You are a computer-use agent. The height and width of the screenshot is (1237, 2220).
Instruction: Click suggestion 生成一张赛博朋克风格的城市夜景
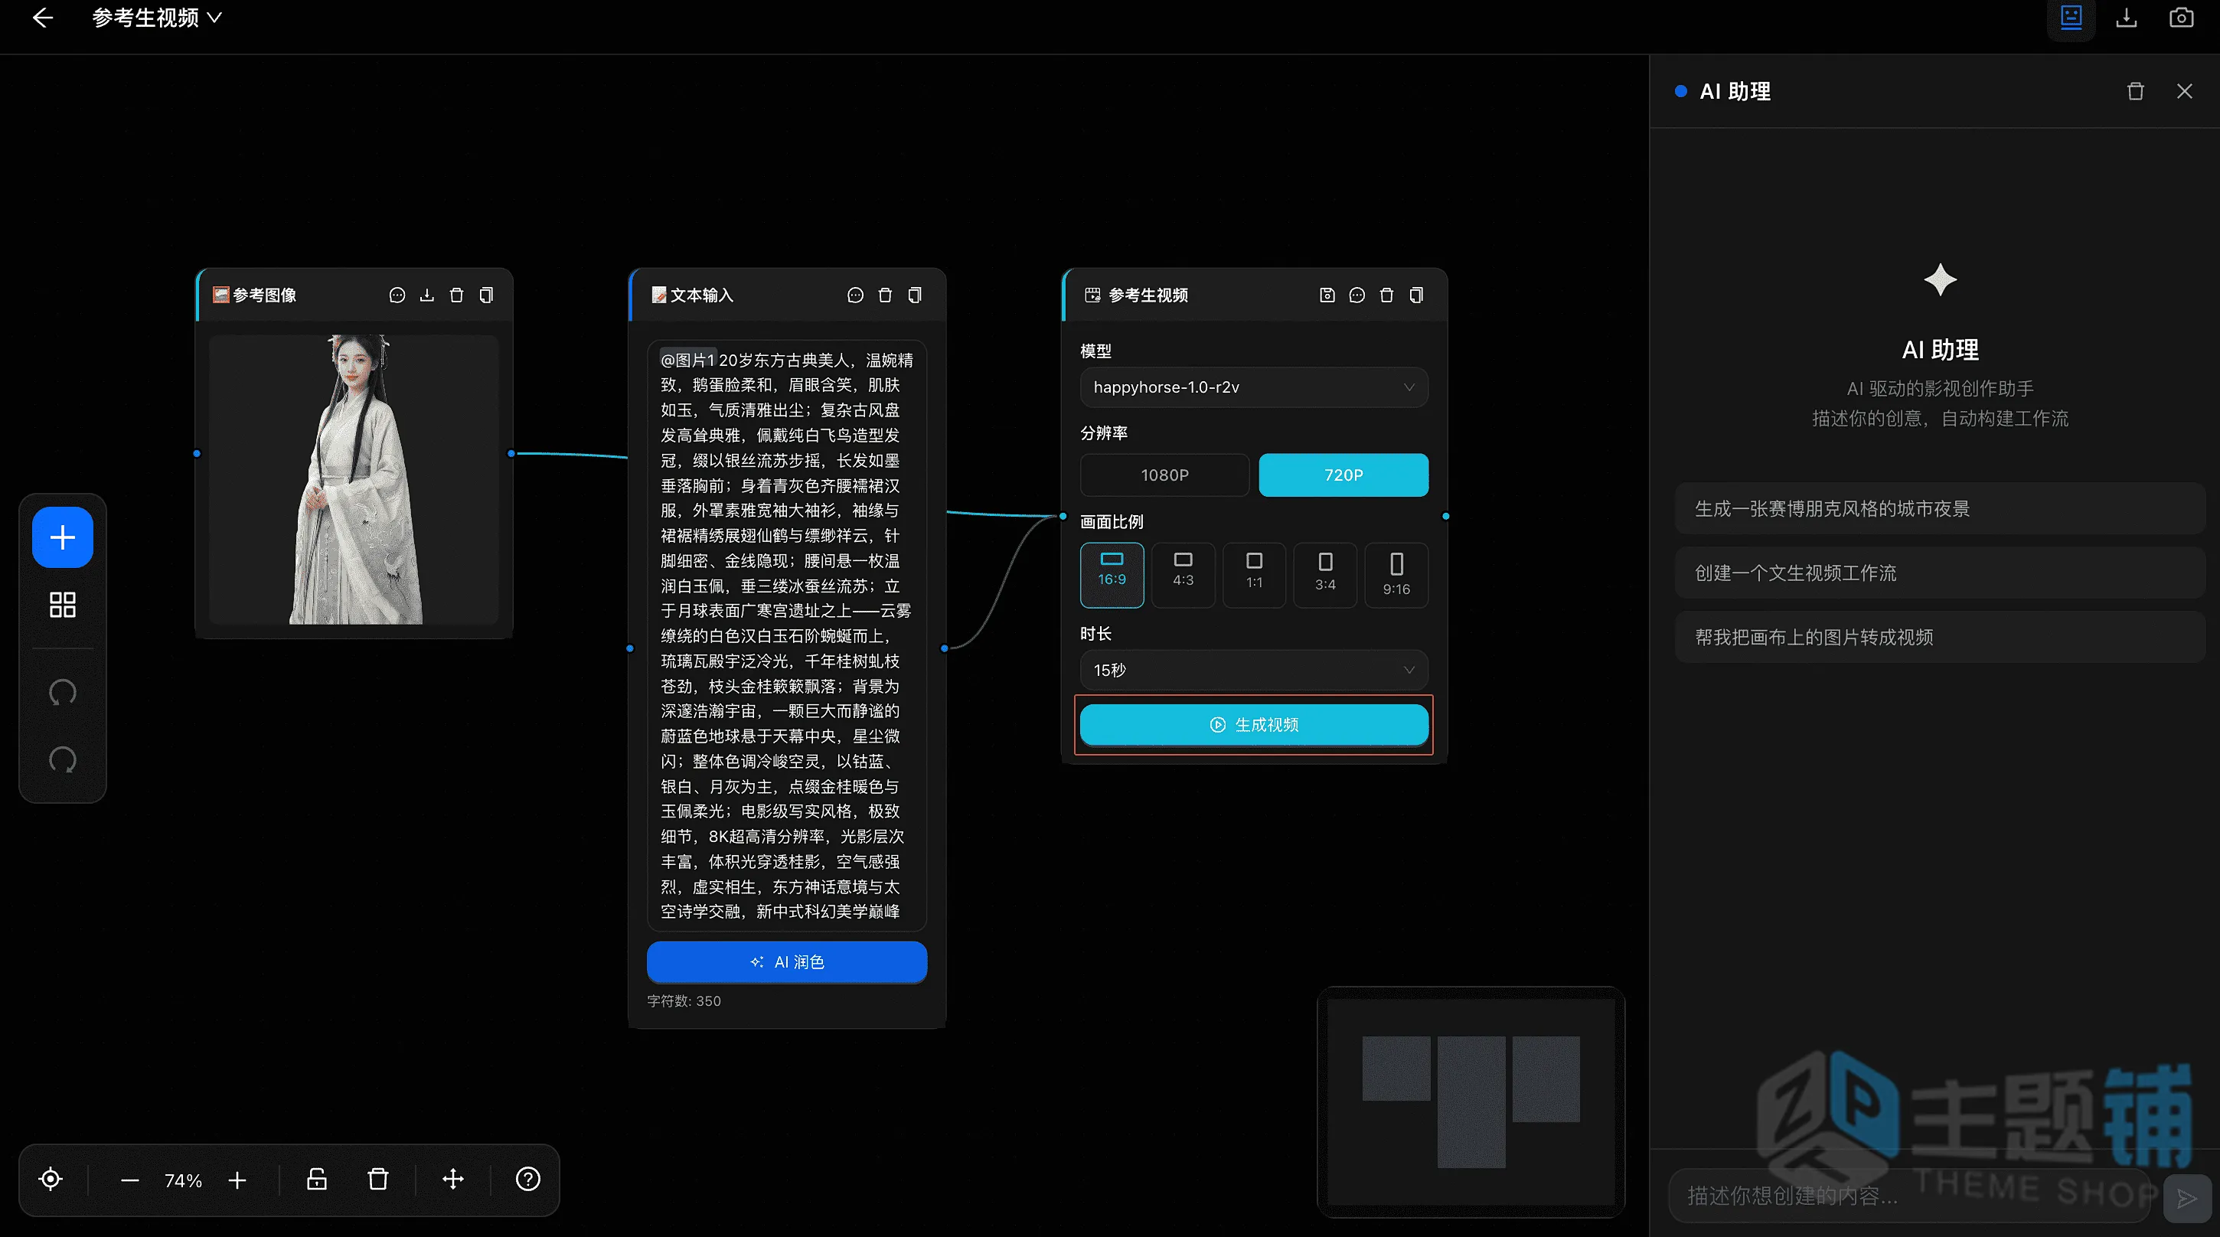(1940, 510)
